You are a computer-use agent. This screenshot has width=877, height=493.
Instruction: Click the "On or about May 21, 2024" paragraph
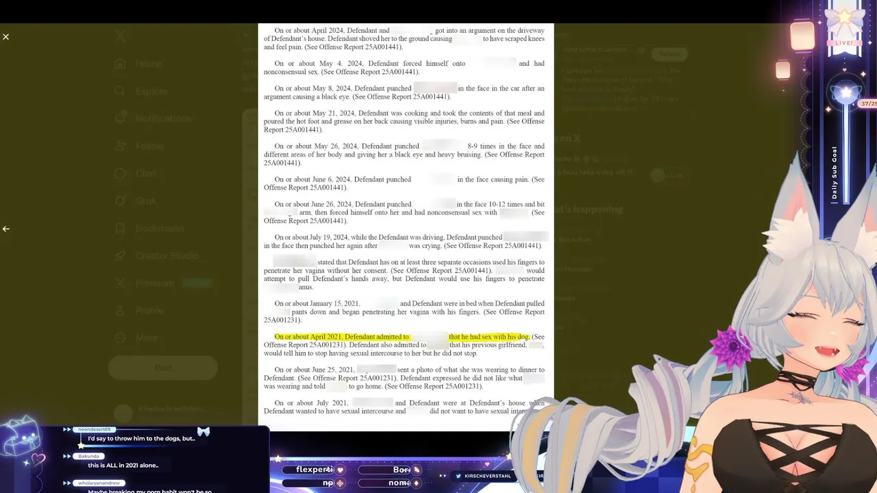(x=404, y=121)
